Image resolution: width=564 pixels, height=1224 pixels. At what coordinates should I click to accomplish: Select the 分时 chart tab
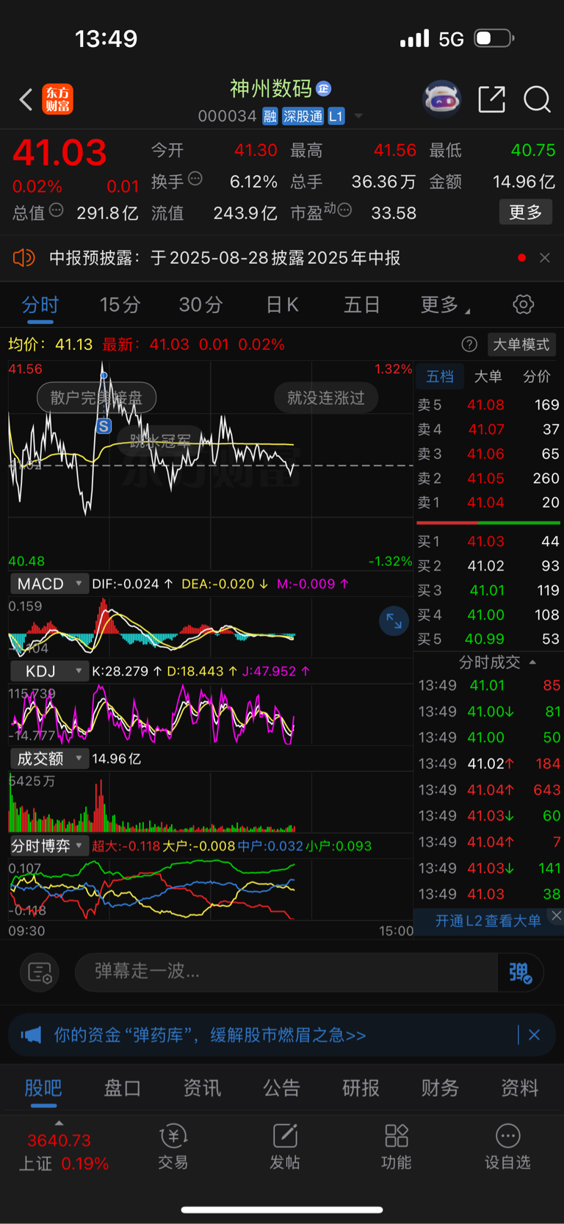pyautogui.click(x=40, y=304)
